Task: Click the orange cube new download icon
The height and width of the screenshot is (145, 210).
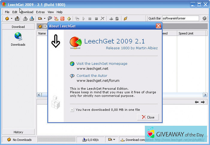Action: 7,19
